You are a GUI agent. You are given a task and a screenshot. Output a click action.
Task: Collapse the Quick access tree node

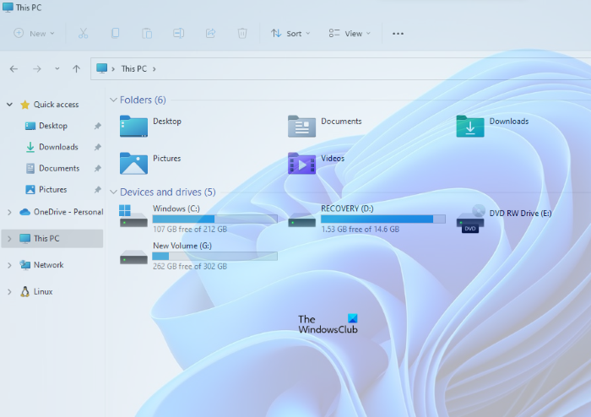coord(9,105)
